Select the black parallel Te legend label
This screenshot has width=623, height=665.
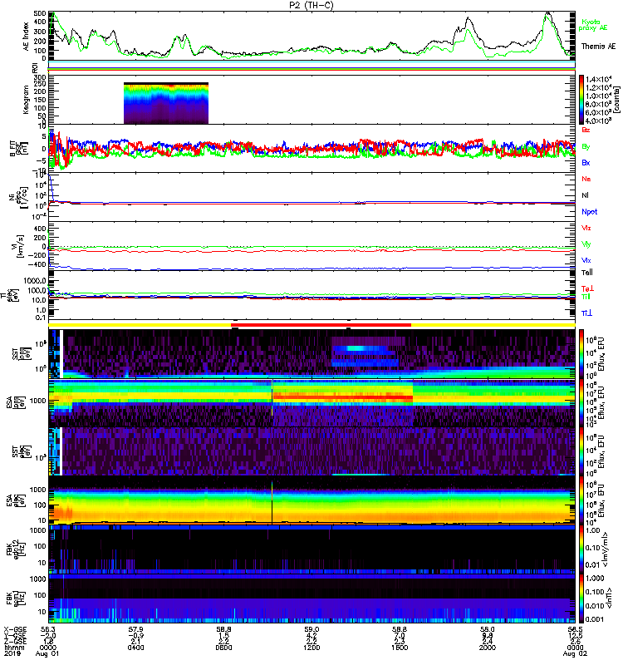point(587,273)
